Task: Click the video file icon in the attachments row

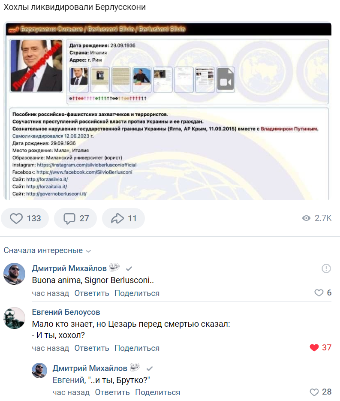Action: point(226,79)
